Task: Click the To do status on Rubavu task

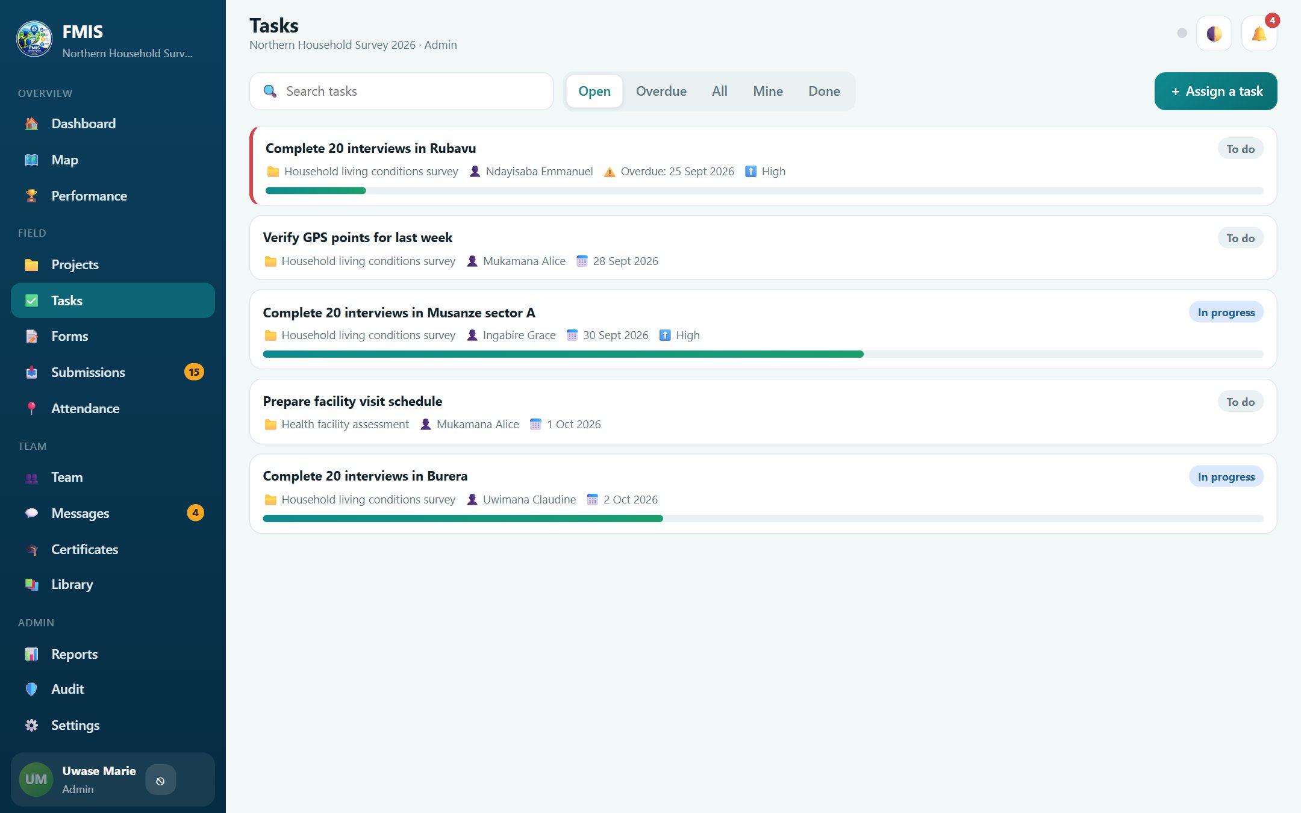Action: [1240, 149]
